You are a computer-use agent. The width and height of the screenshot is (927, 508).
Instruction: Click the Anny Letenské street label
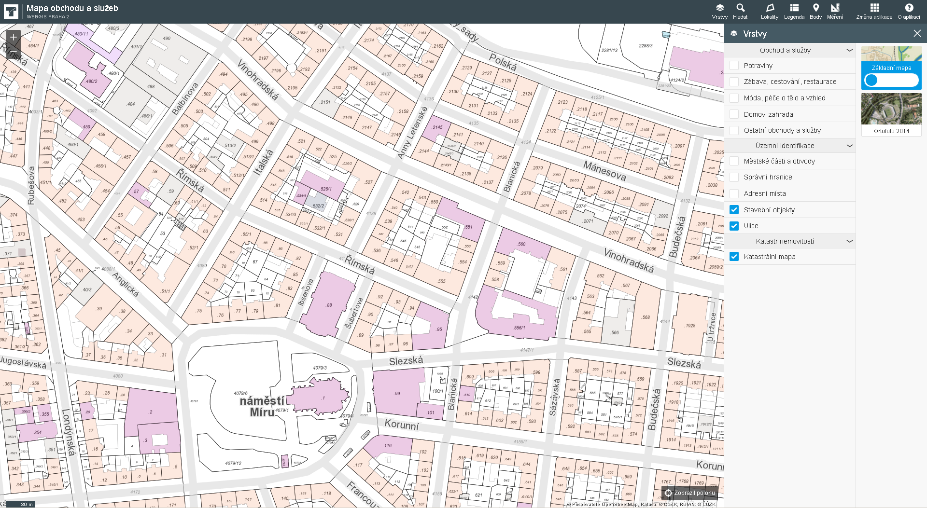(412, 133)
